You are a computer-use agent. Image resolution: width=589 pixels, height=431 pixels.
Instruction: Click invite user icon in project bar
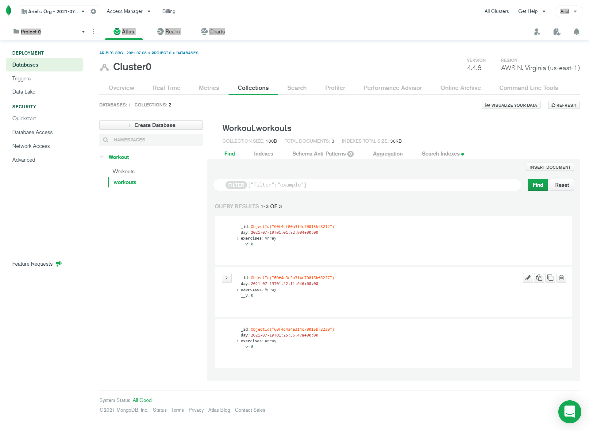pos(537,32)
